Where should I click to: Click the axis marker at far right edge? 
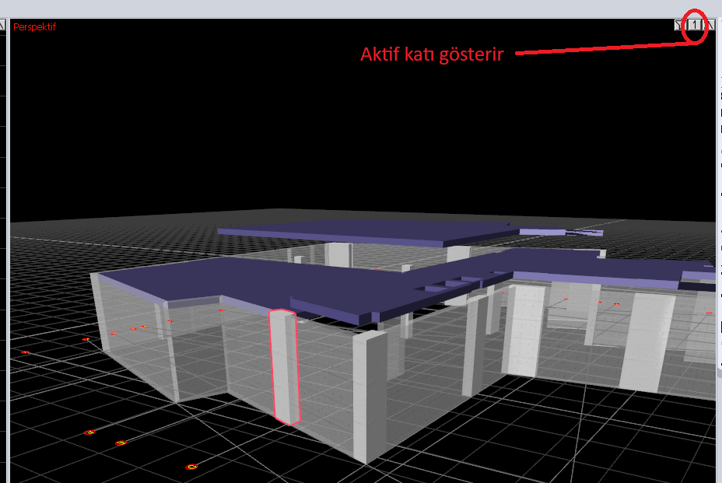click(x=709, y=313)
